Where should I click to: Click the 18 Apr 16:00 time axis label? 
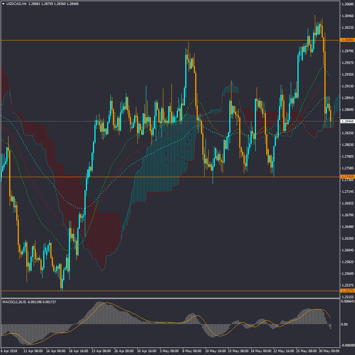point(79,351)
